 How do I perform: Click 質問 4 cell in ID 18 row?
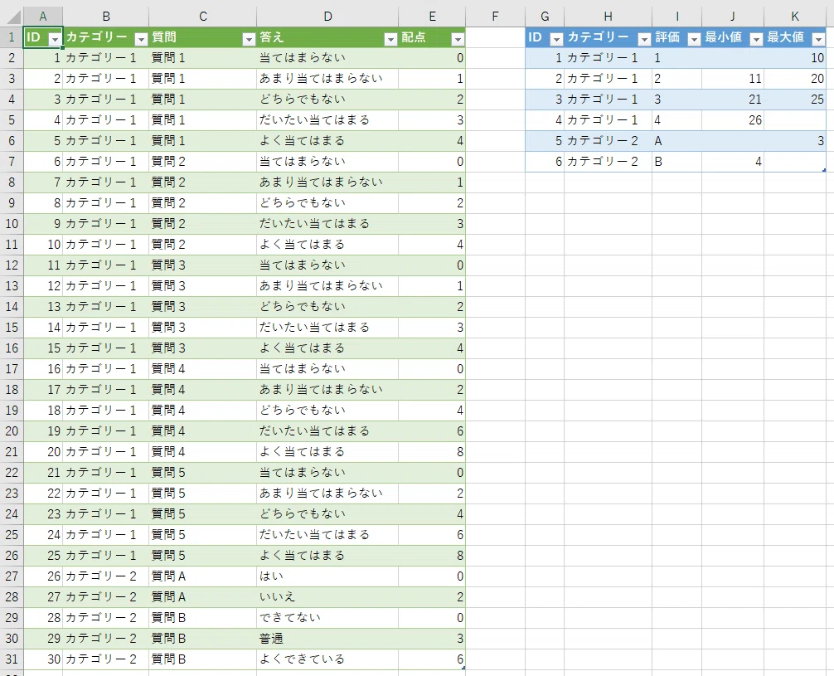pos(202,411)
